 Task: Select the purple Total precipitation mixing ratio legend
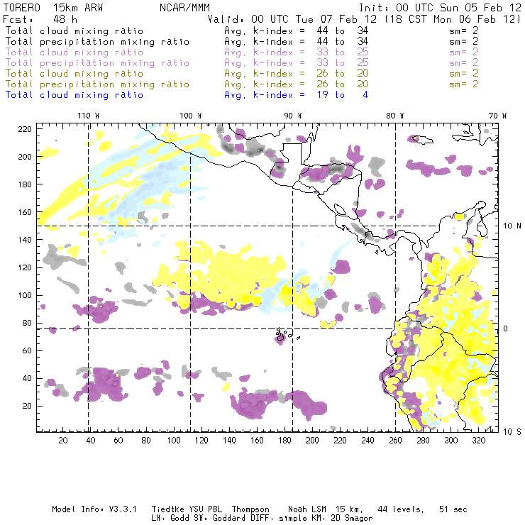97,63
